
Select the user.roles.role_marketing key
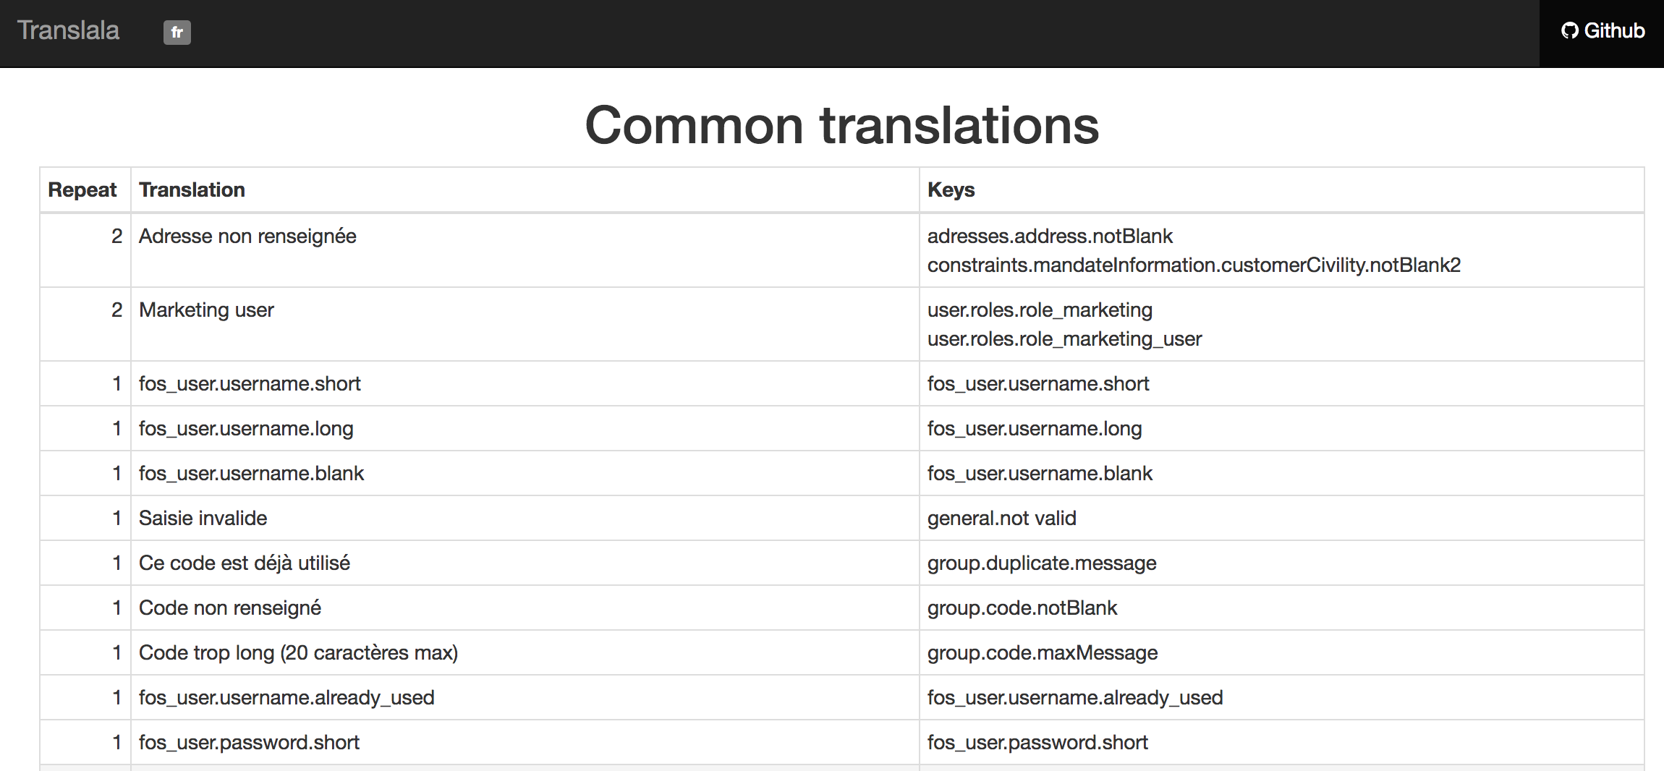(x=1040, y=310)
